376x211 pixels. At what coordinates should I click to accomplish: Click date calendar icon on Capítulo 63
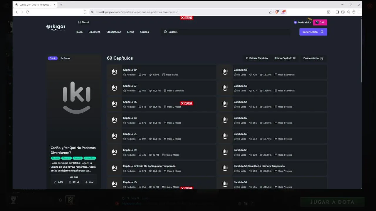click(165, 123)
